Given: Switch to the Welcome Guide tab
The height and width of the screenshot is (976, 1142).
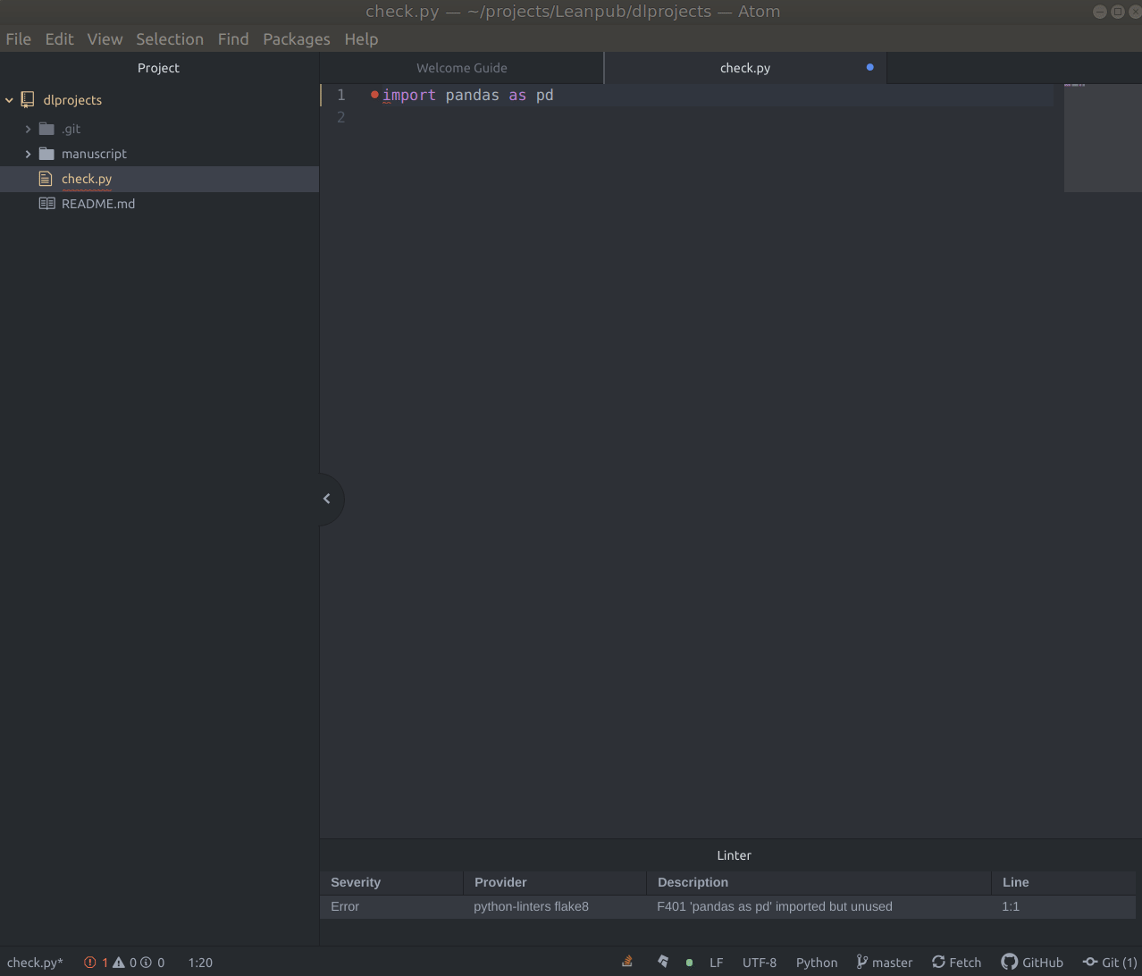Looking at the screenshot, I should (462, 68).
